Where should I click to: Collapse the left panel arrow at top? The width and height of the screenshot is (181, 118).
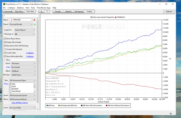click(4, 16)
